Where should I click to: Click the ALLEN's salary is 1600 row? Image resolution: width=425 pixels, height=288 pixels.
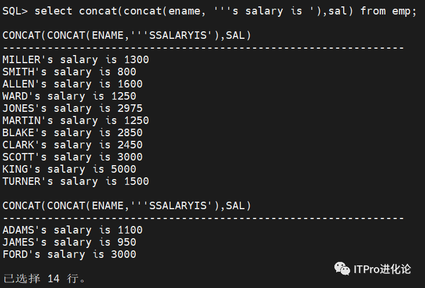[x=73, y=84]
